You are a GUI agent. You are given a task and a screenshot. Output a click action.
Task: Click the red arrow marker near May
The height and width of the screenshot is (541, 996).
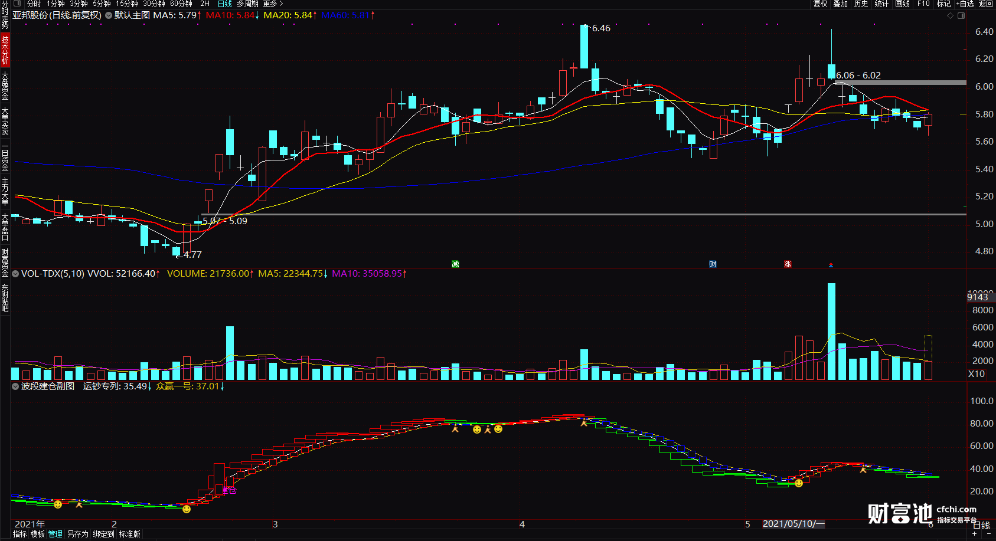click(831, 265)
